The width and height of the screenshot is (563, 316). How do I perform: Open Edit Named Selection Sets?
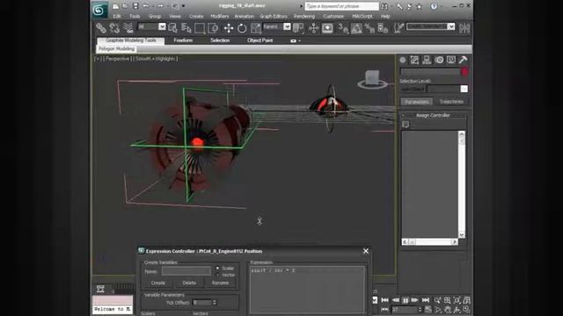pyautogui.click(x=398, y=28)
